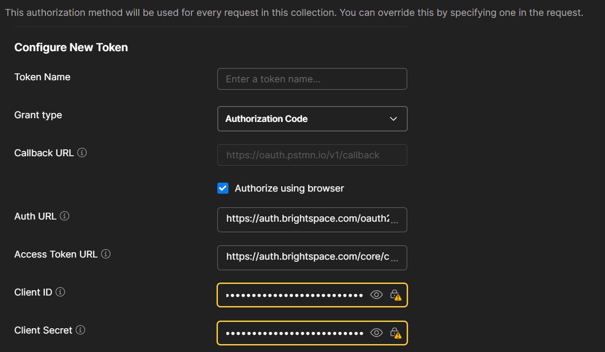The width and height of the screenshot is (605, 352).
Task: Click the Client ID lock warning icon
Action: [395, 294]
